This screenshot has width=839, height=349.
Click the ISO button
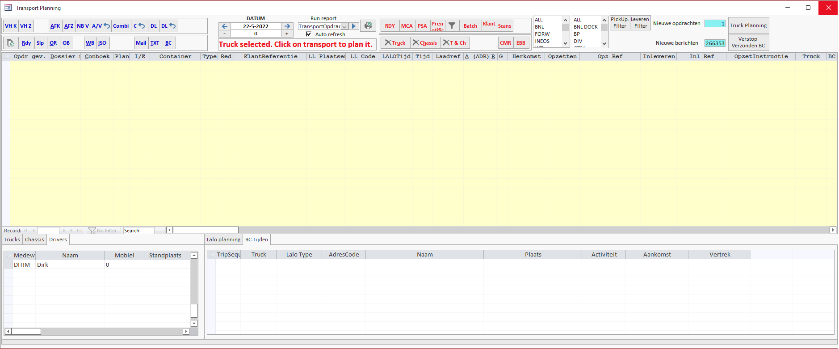click(x=102, y=43)
